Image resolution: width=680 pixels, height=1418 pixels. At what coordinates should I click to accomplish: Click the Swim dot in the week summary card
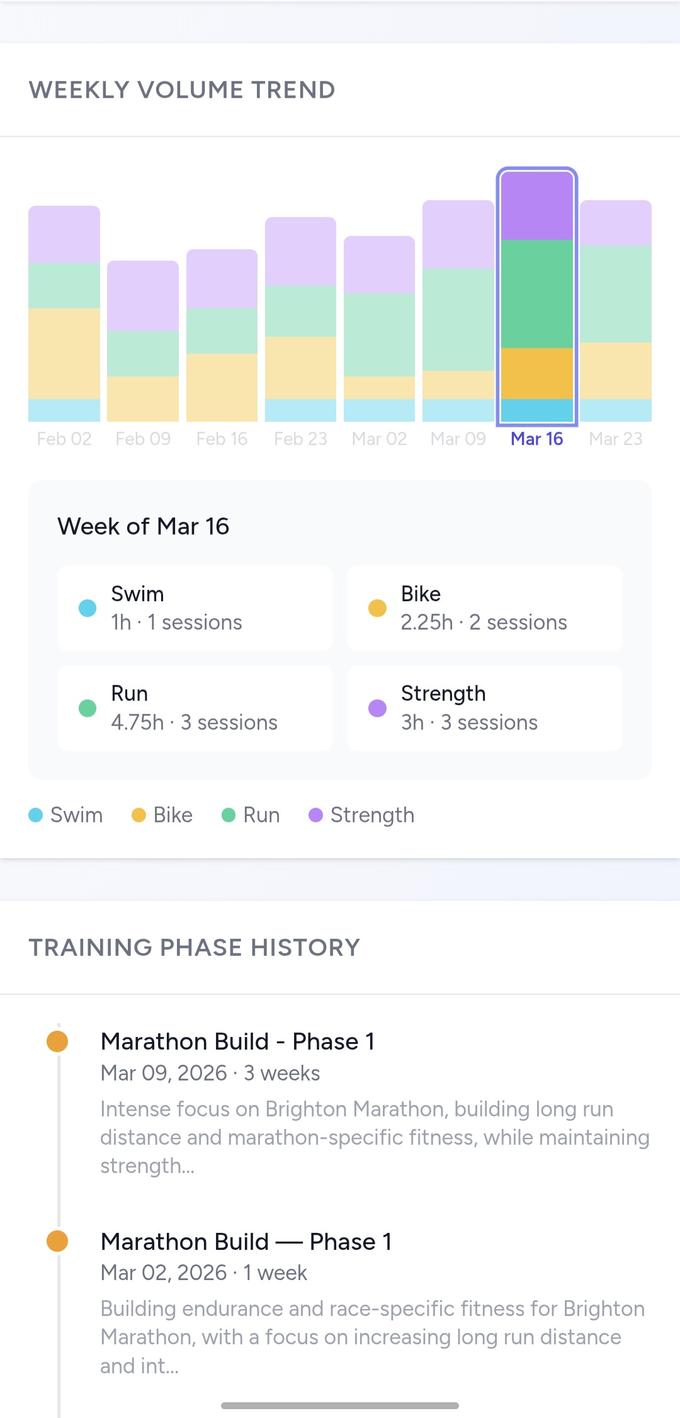click(x=87, y=608)
